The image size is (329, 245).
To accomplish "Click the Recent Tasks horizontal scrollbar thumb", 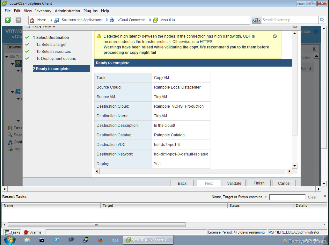I will point(97,225).
